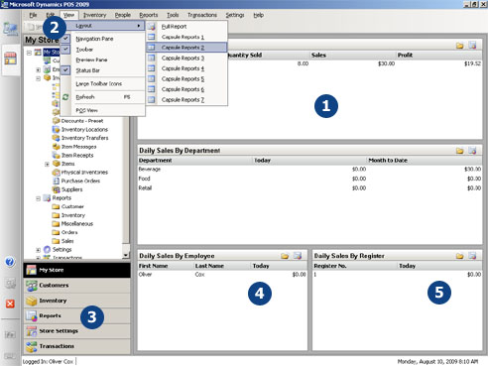The width and height of the screenshot is (488, 366).
Task: Click My Store navigation button icon
Action: point(31,270)
